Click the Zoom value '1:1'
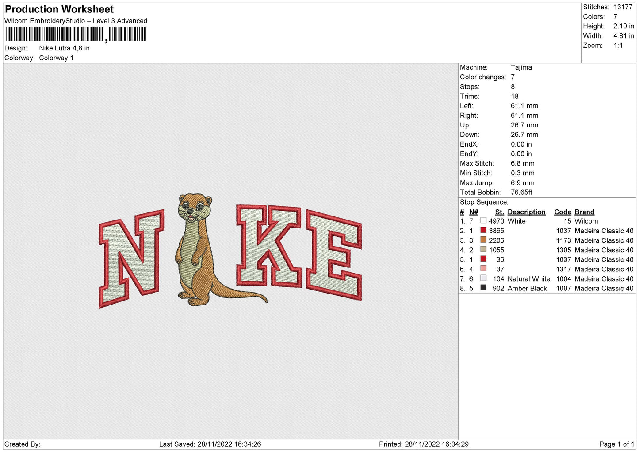639x452 pixels. [x=618, y=46]
